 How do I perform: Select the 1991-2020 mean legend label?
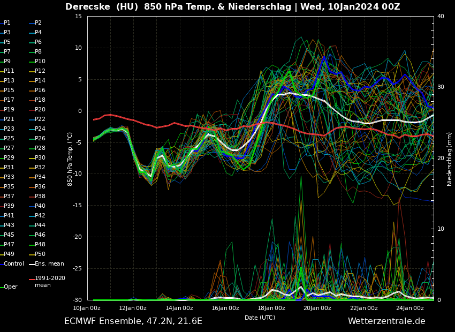point(50,282)
